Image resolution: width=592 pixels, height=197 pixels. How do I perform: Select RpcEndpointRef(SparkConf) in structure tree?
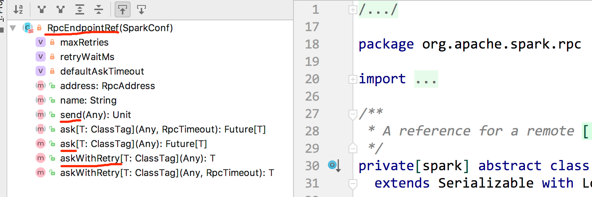pos(110,28)
